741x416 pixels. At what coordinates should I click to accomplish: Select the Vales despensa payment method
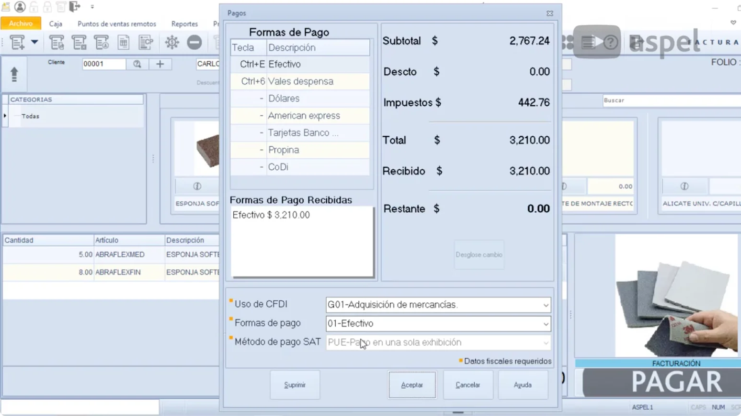(300, 81)
